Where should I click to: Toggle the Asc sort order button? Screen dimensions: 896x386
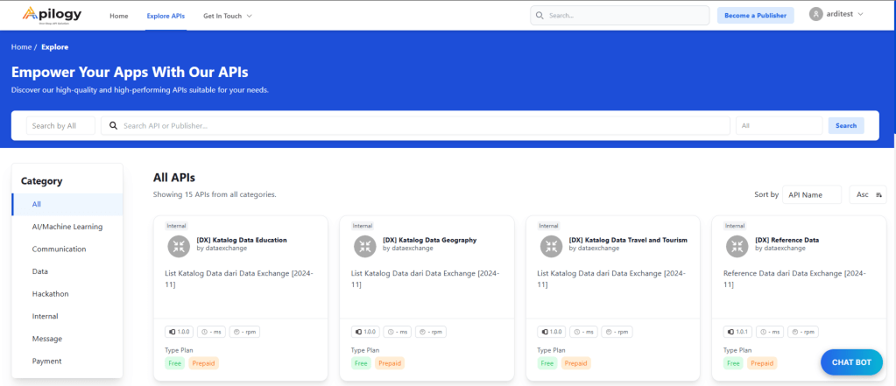point(868,194)
